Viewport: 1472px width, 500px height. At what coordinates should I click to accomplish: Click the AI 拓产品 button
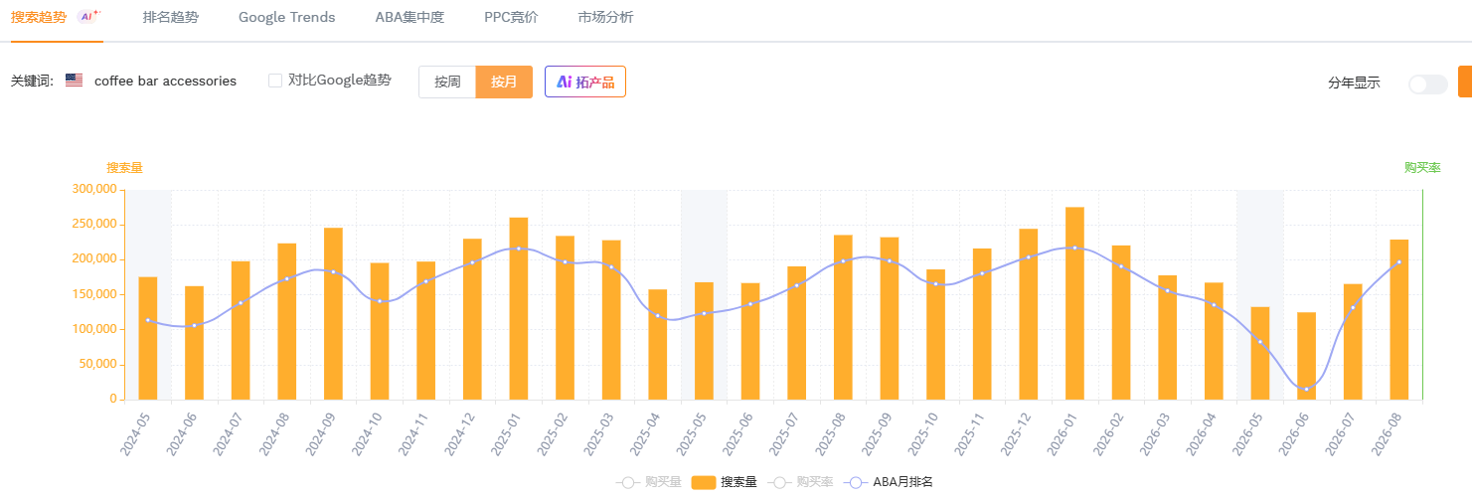click(585, 82)
